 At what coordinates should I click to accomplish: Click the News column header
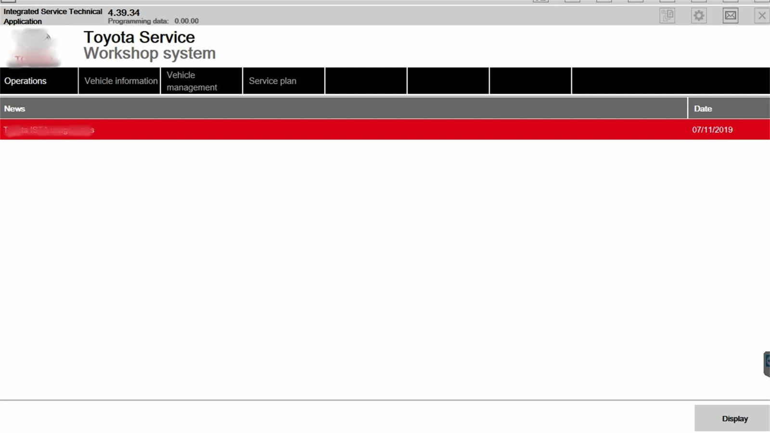coord(344,108)
